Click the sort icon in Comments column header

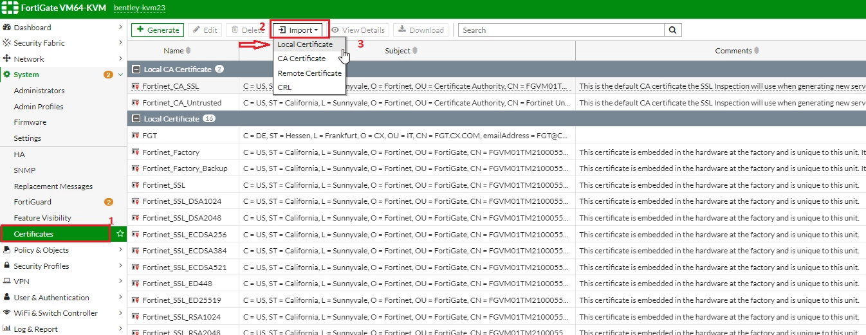[x=757, y=51]
